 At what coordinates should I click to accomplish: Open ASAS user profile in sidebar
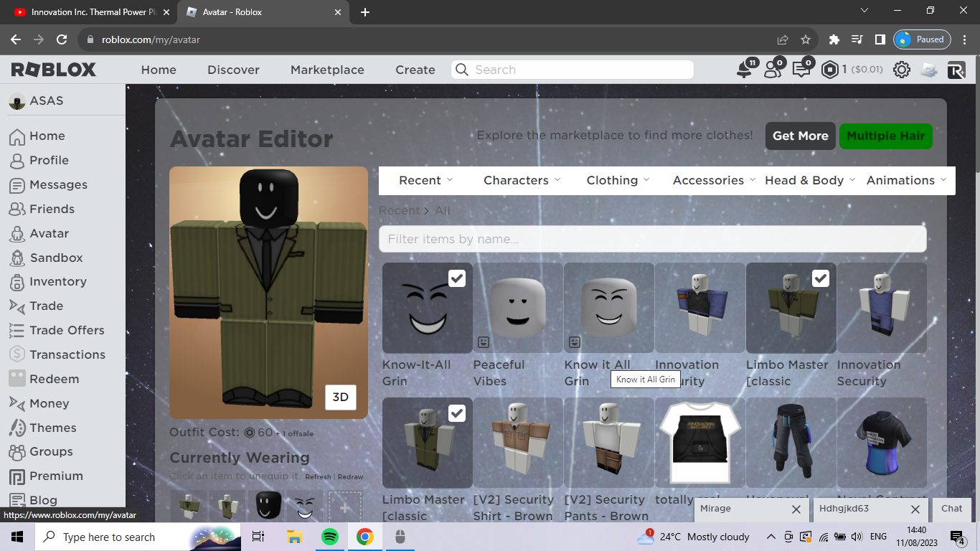[37, 100]
